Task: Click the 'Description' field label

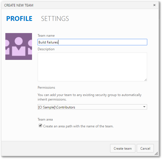Action: [x=46, y=49]
